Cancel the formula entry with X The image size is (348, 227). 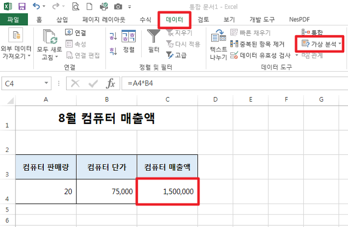75,84
